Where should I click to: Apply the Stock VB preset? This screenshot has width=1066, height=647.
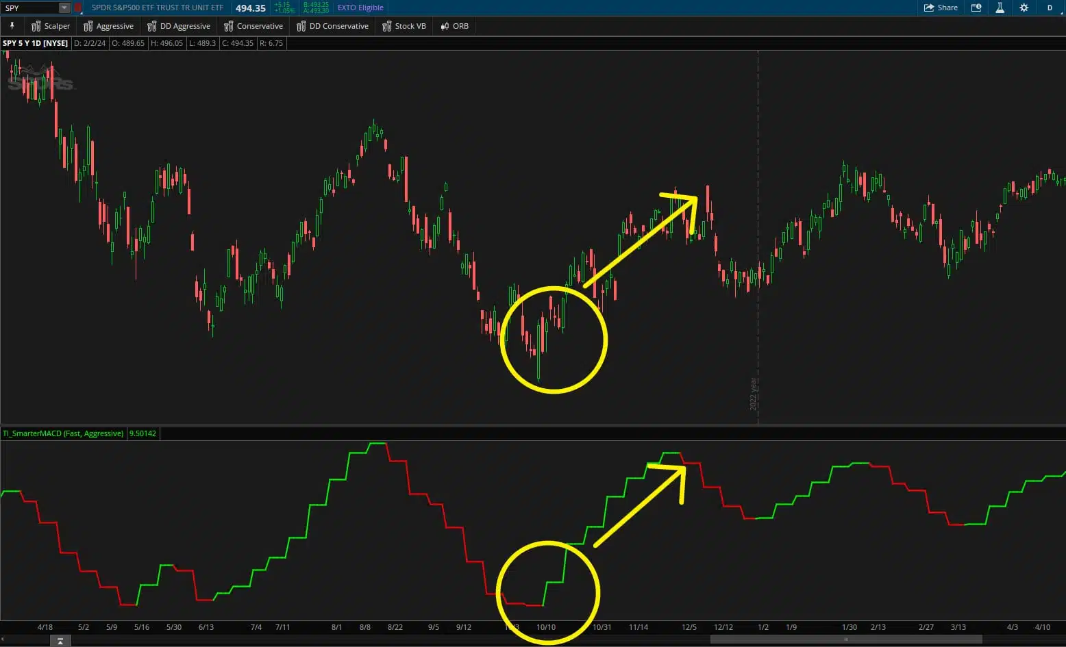tap(404, 26)
